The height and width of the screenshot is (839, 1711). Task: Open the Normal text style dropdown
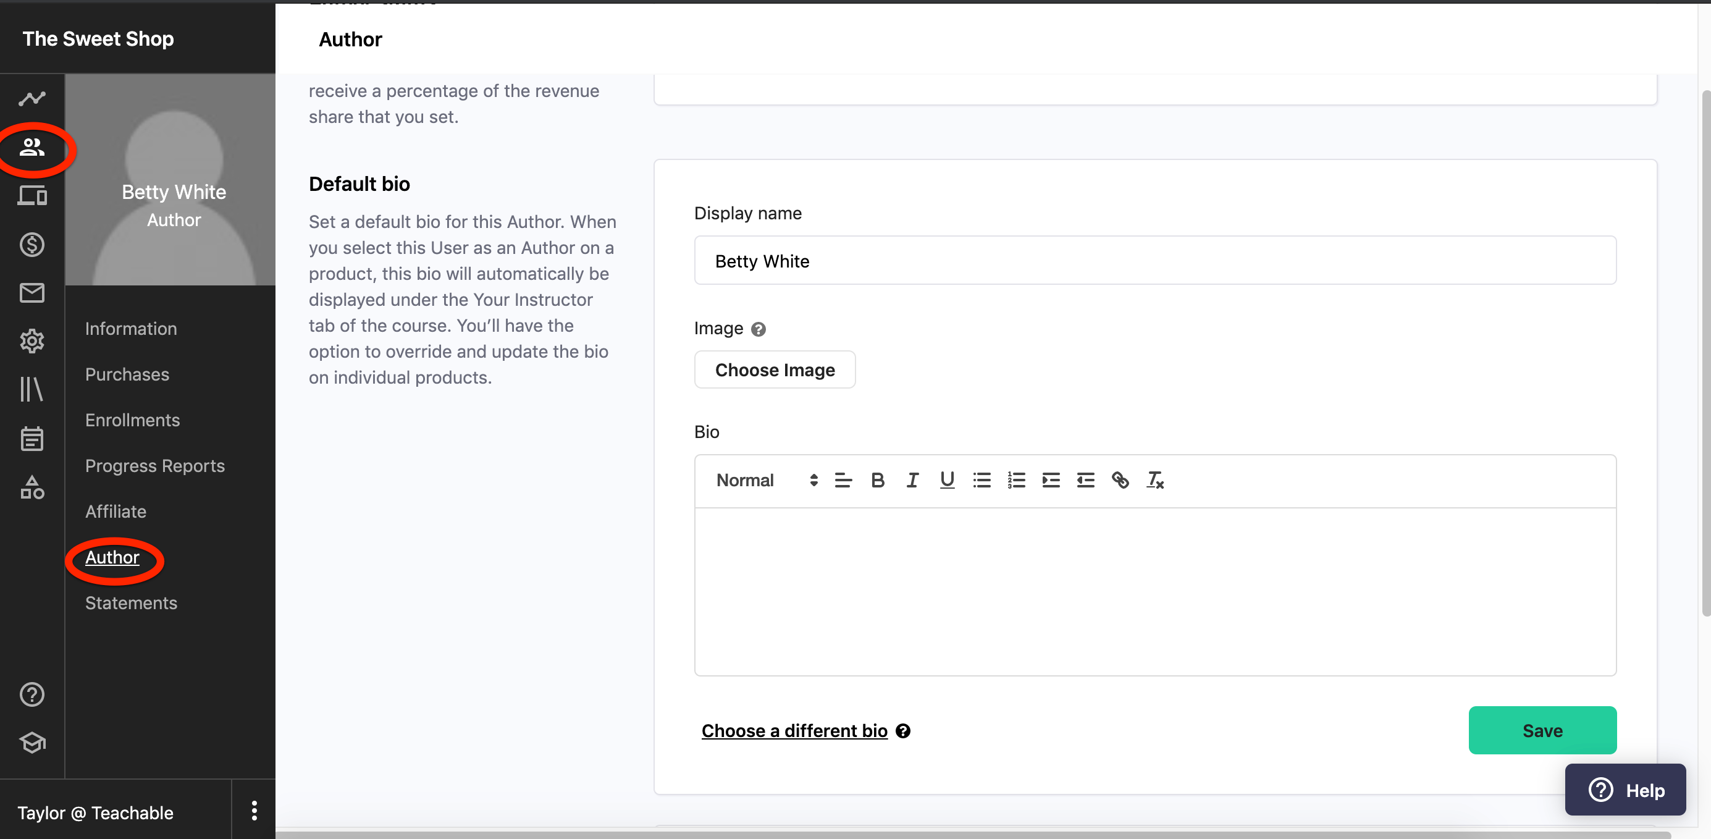767,480
